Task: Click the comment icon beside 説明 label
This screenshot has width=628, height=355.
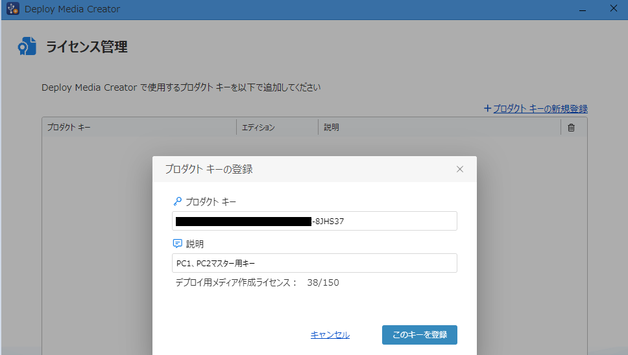Action: pyautogui.click(x=177, y=244)
